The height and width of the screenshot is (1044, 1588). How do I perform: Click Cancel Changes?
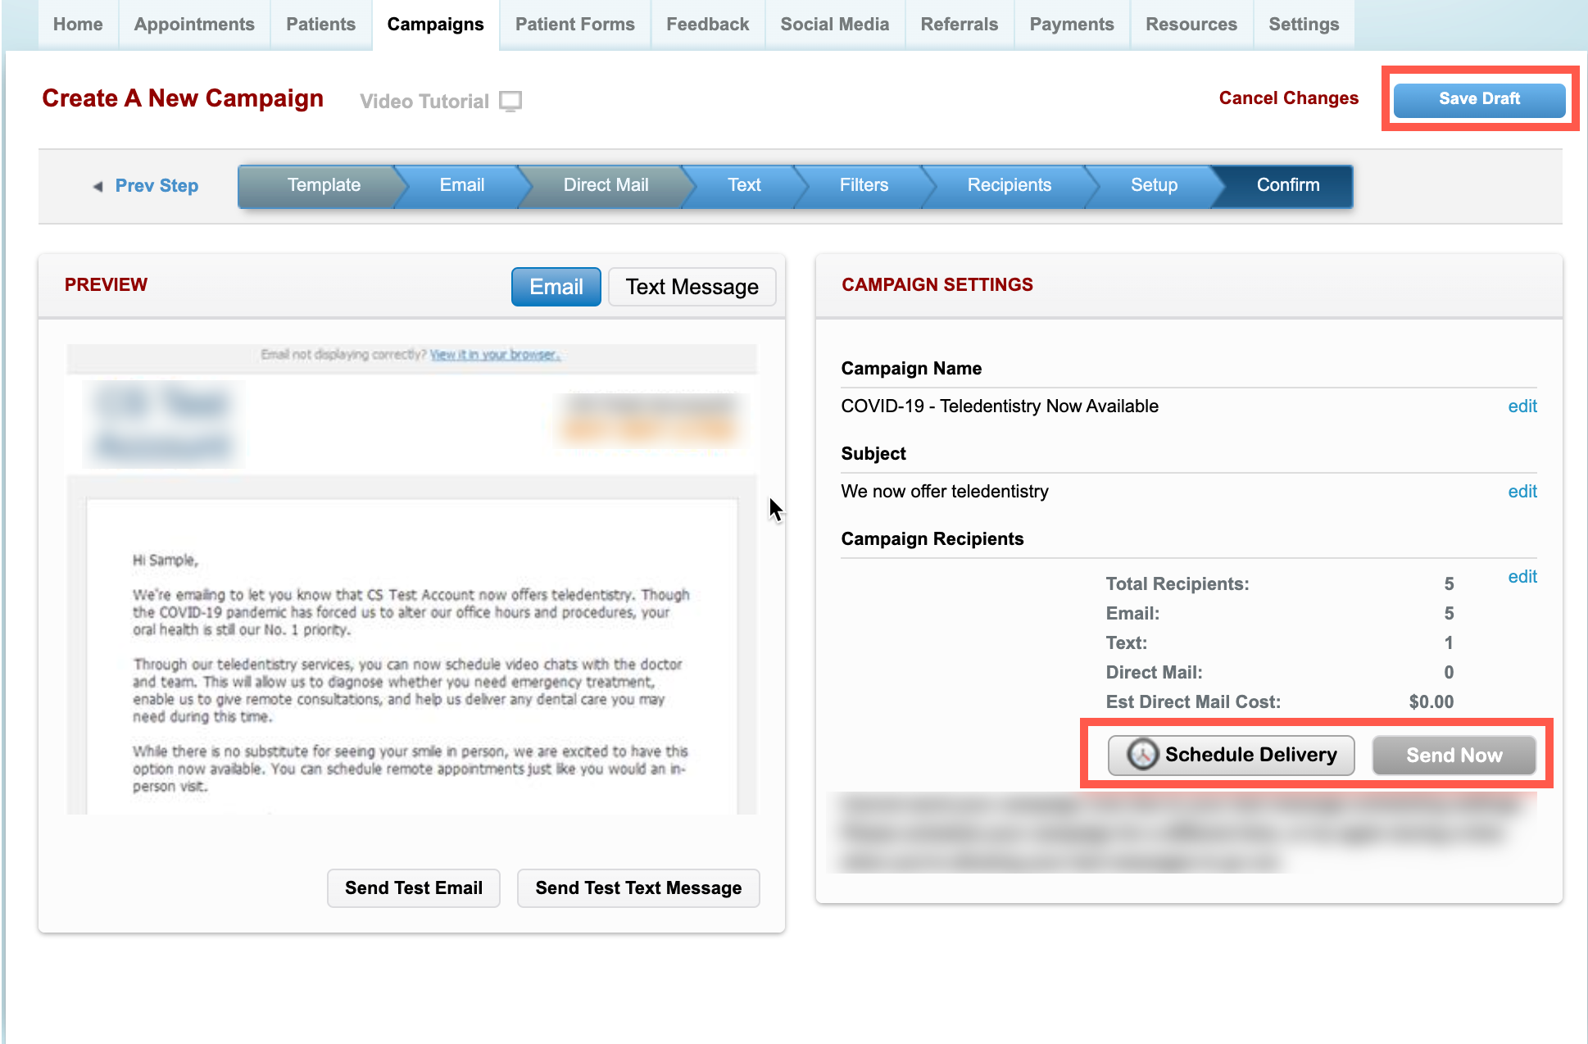point(1288,98)
